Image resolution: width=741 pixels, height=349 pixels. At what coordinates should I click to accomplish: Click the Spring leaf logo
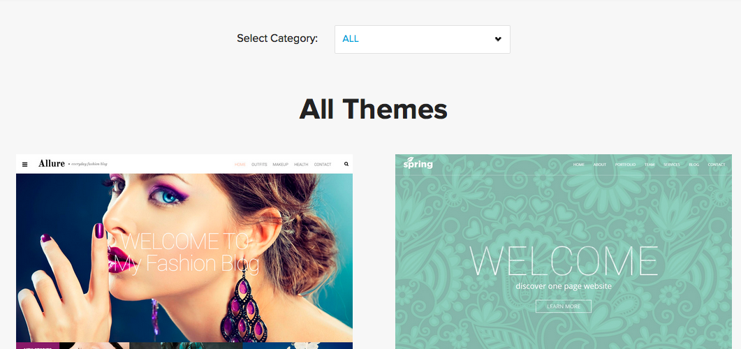pos(418,163)
